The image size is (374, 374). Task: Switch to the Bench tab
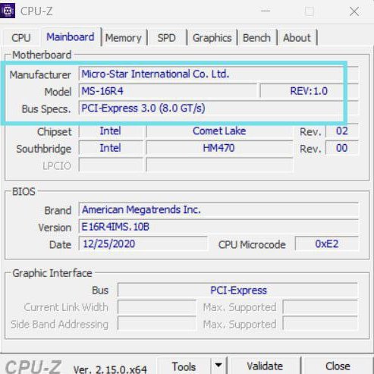(256, 38)
